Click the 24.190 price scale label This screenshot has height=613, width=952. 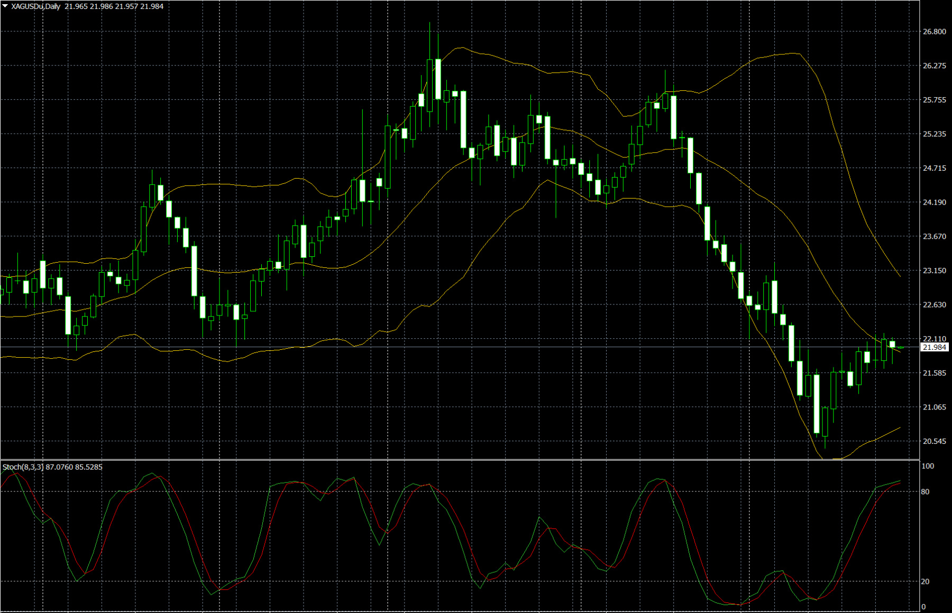pyautogui.click(x=935, y=202)
